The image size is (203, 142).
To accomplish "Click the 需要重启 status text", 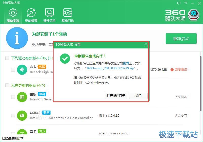I will [181, 70].
